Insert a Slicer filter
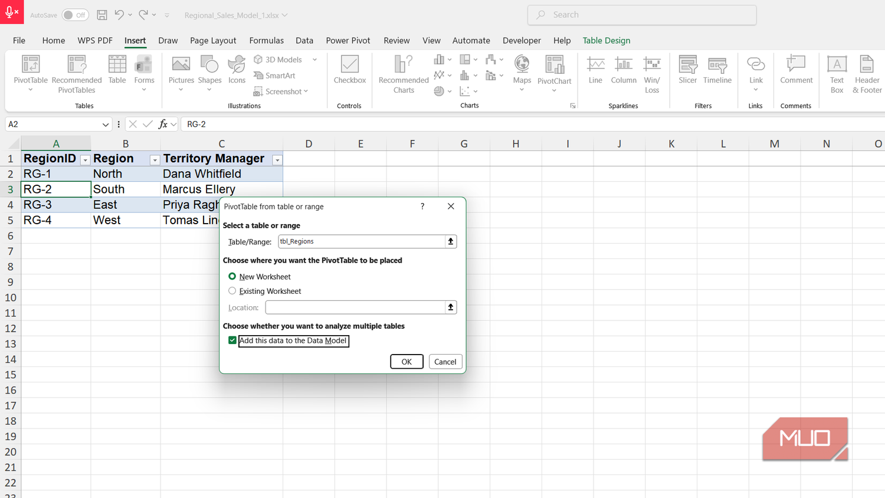 tap(687, 70)
